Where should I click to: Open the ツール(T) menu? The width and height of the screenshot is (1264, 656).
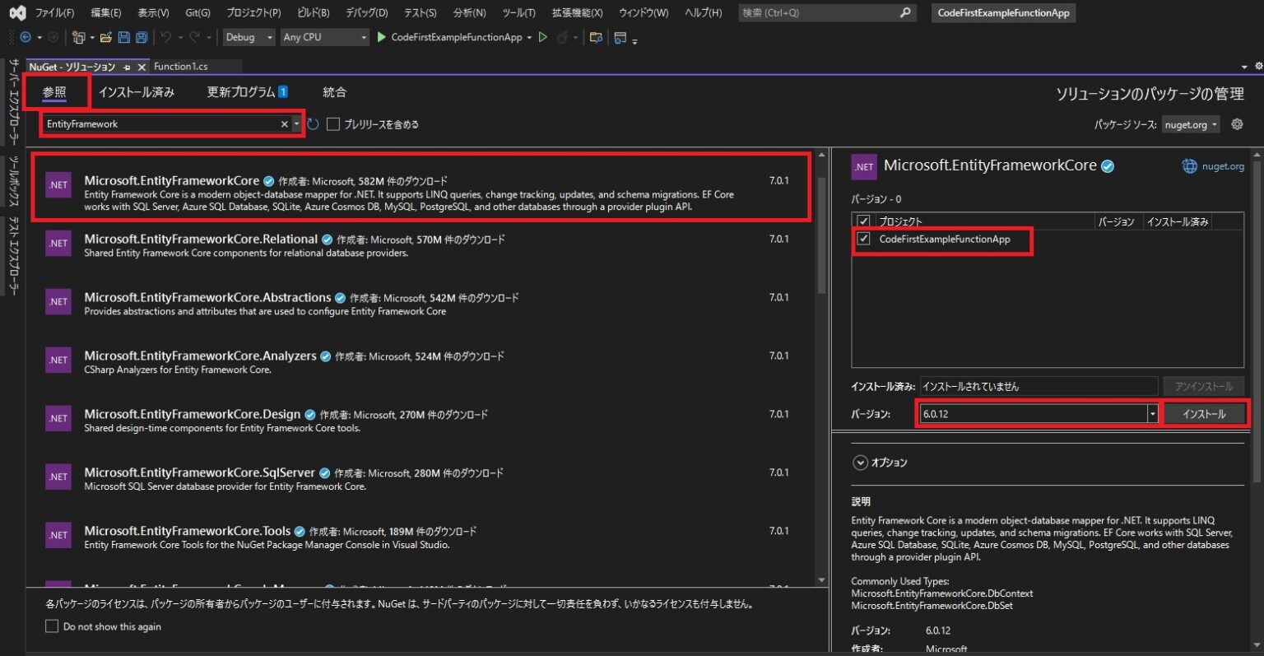518,12
